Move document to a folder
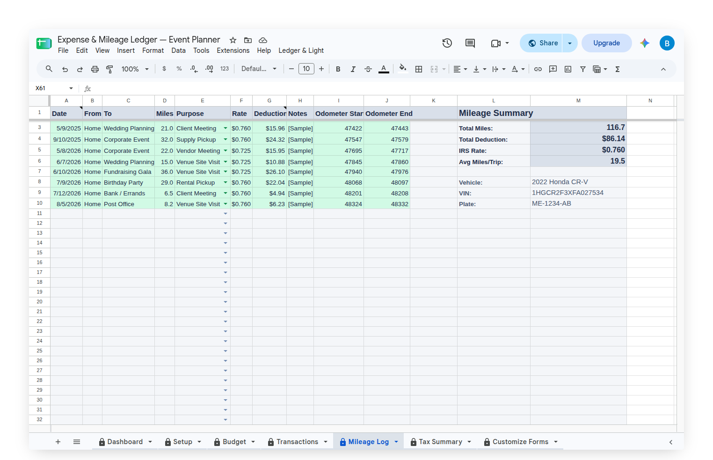This screenshot has height=460, width=713. pyautogui.click(x=248, y=40)
